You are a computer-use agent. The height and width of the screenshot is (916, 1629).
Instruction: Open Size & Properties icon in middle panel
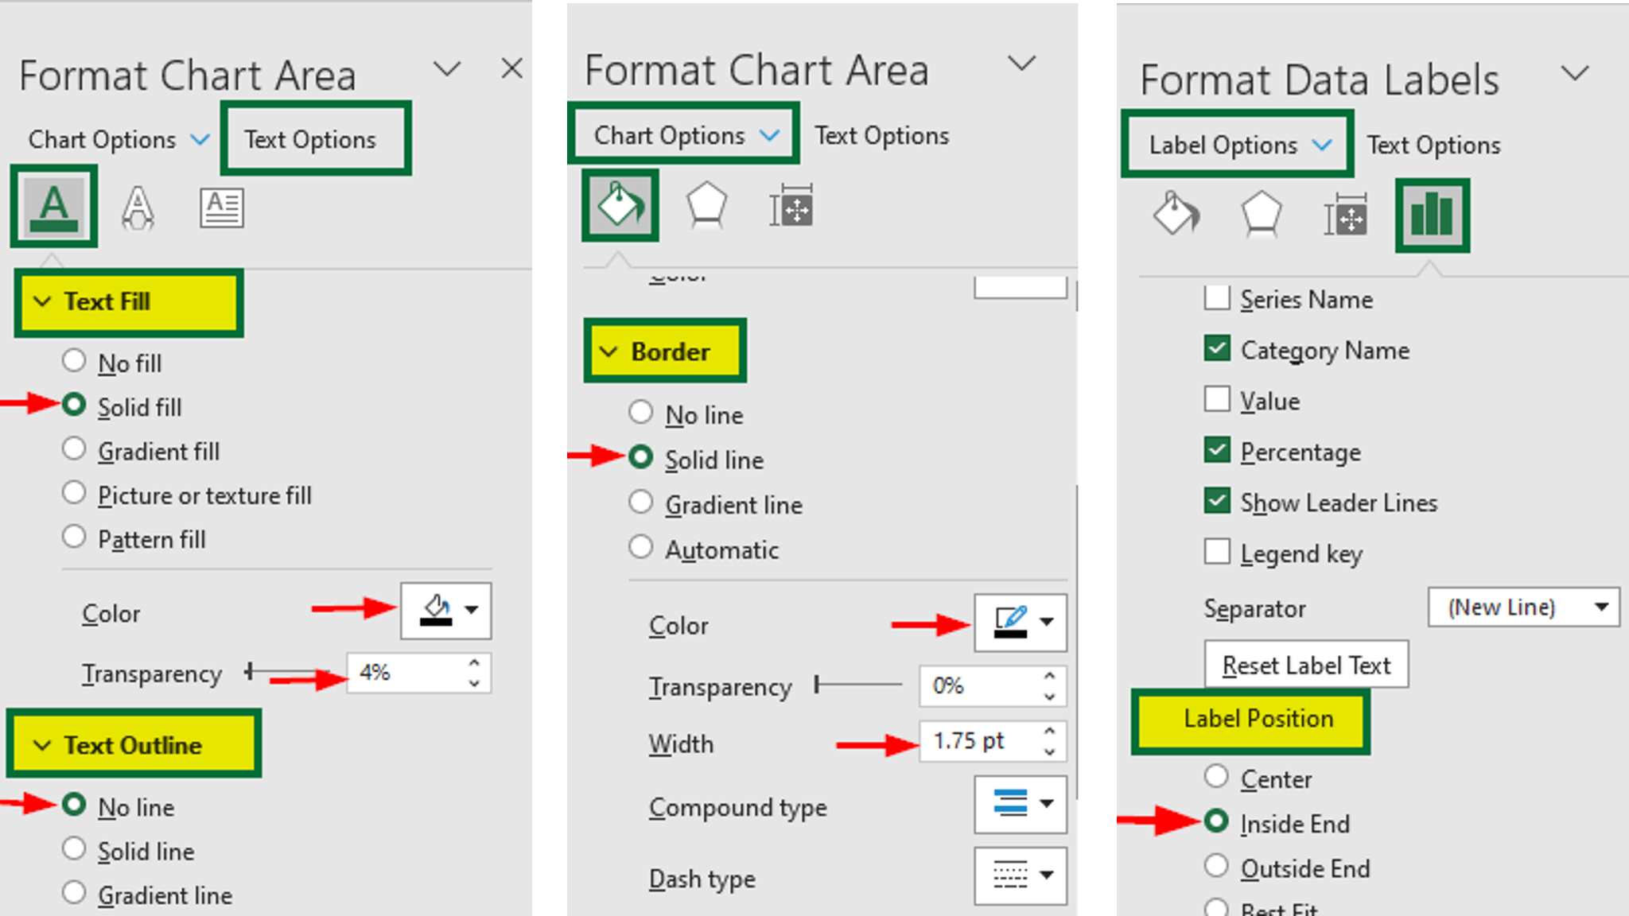click(791, 207)
